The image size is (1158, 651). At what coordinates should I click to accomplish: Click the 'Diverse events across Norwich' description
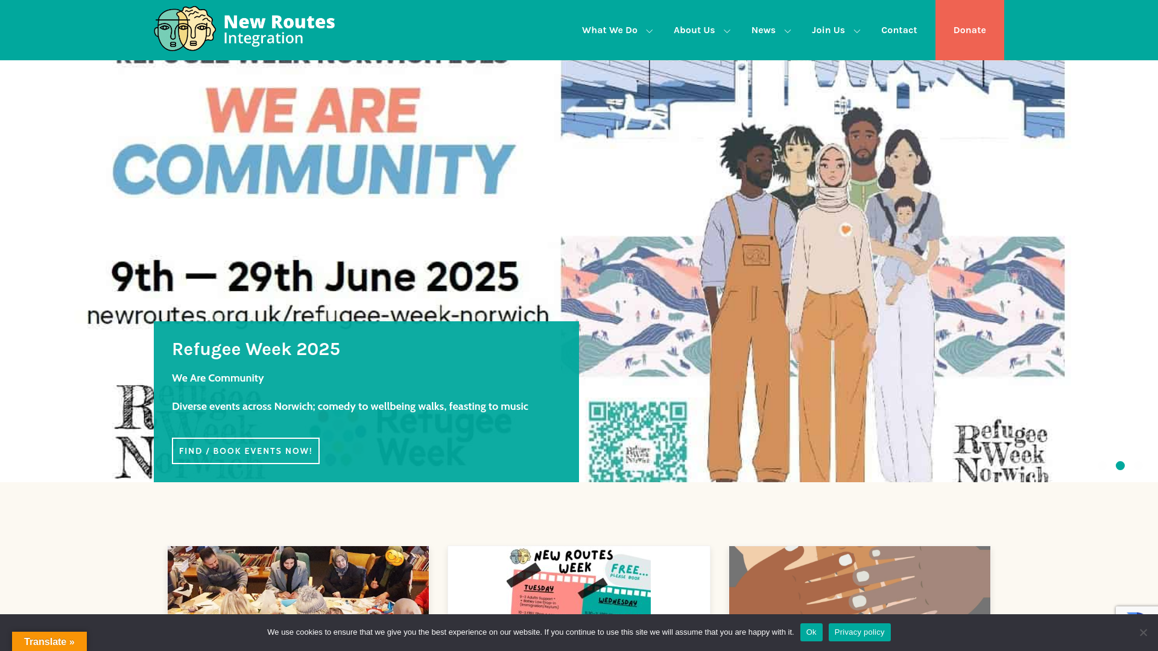click(350, 406)
